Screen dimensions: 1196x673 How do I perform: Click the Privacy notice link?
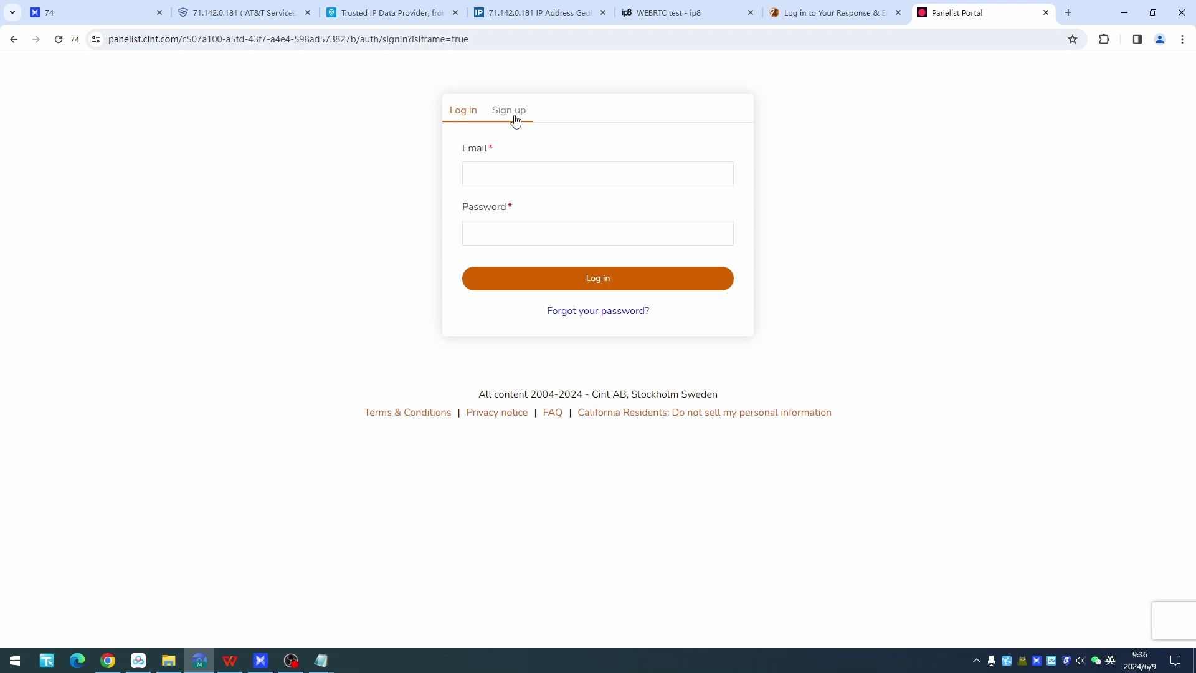497,412
